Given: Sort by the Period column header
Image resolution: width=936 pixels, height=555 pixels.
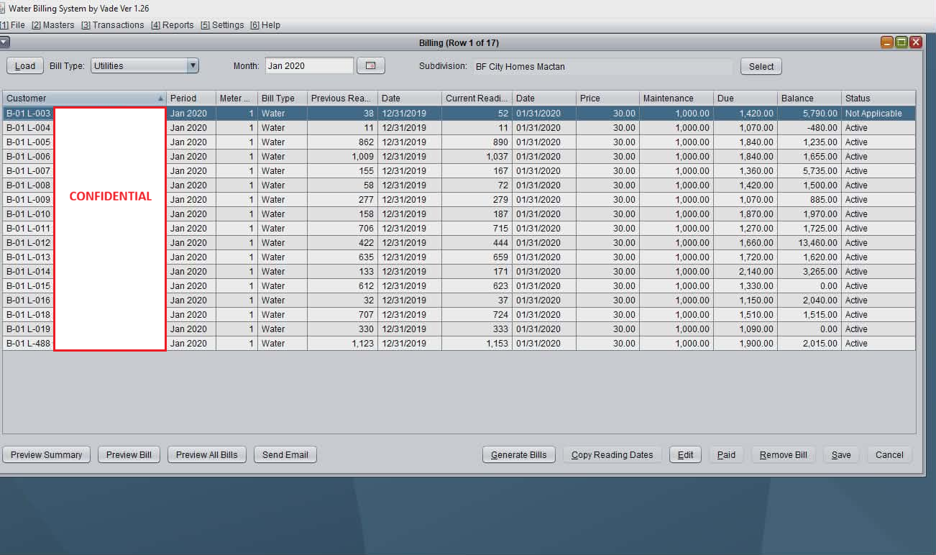Looking at the screenshot, I should tap(191, 98).
